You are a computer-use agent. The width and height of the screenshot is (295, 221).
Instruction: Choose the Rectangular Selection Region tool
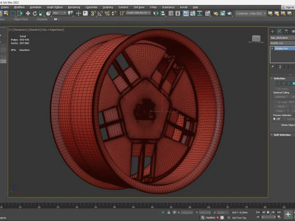pyautogui.click(x=13, y=14)
